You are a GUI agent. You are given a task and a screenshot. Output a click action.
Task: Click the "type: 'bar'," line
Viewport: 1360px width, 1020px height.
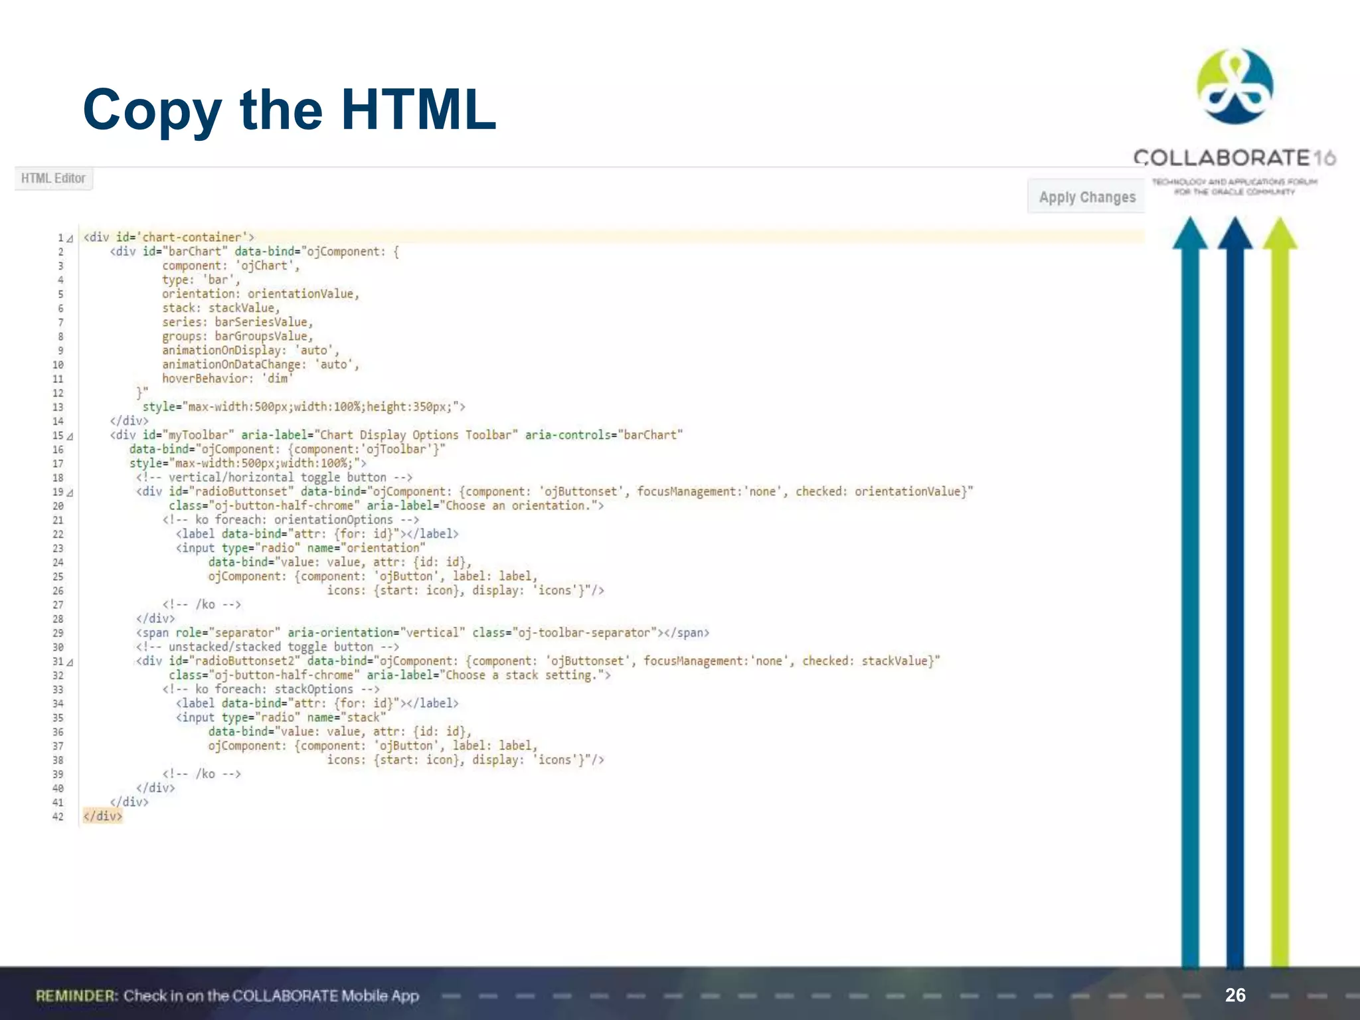[x=201, y=280]
